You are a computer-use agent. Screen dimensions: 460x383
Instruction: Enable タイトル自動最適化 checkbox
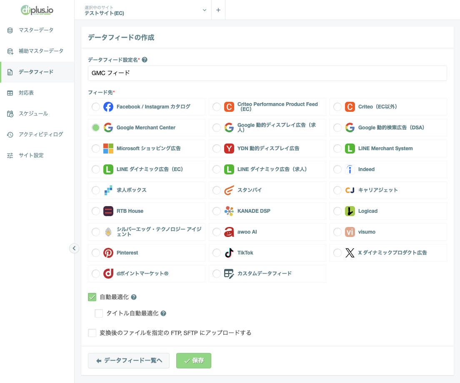pos(99,313)
